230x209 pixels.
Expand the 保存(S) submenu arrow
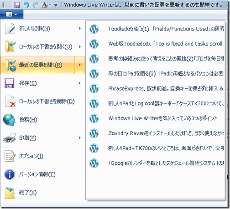(x=80, y=83)
